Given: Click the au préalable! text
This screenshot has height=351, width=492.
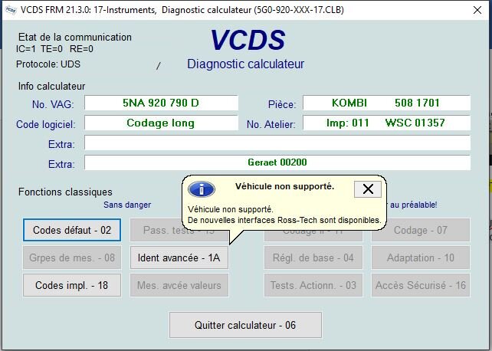Looking at the screenshot, I should click(x=413, y=205).
